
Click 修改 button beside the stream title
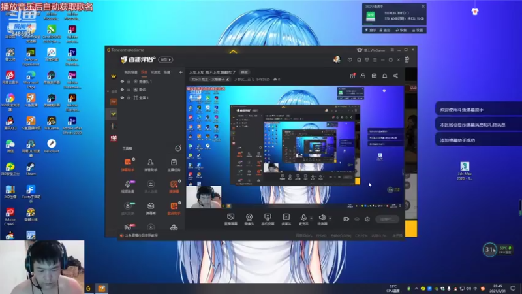[245, 73]
